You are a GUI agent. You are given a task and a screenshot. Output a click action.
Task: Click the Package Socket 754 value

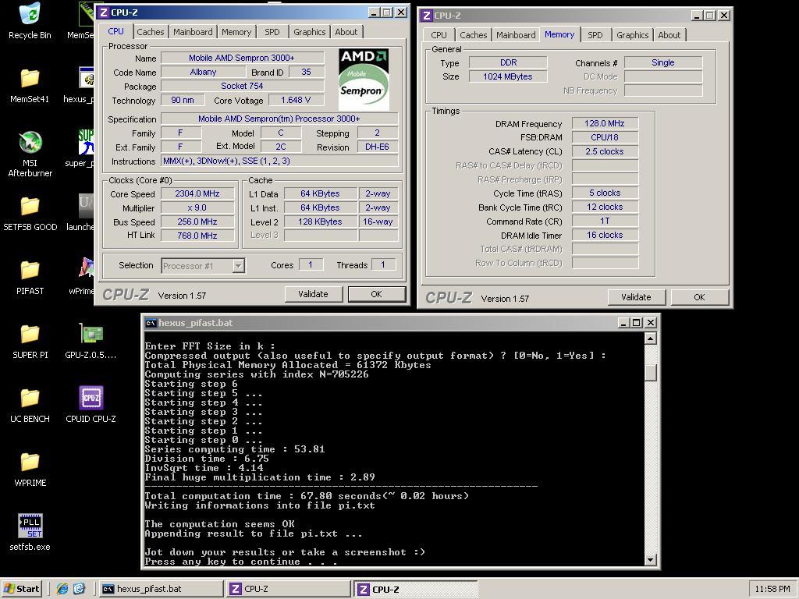[x=242, y=86]
